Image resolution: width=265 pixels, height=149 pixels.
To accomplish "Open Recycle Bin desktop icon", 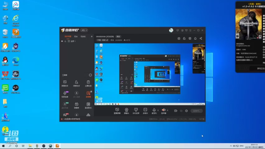I will 5,33.
